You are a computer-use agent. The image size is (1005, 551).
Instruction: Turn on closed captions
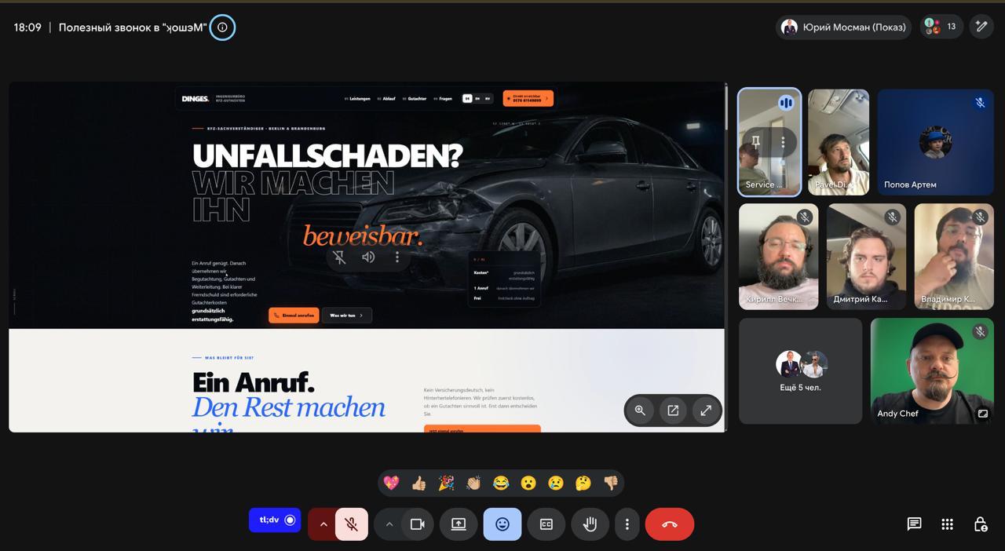point(546,524)
